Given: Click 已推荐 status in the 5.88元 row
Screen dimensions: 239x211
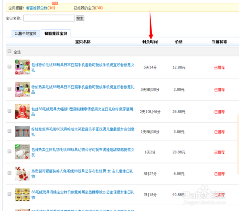Looking at the screenshot, I should (x=219, y=132).
